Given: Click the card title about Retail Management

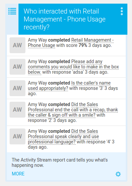Looking at the screenshot, I should pyautogui.click(x=65, y=19).
